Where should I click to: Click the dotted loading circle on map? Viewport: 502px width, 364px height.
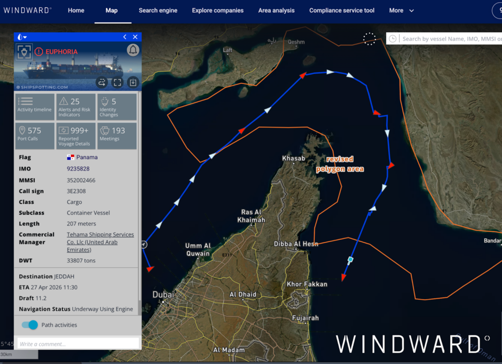[x=369, y=39]
